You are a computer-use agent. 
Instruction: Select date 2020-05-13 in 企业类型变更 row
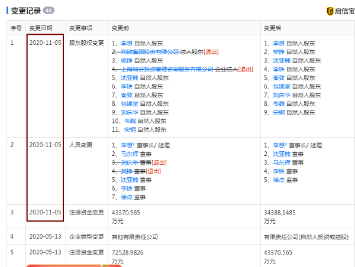point(46,236)
